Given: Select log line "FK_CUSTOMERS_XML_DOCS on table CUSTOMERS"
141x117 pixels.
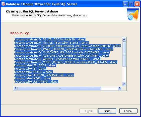Looking at the screenshot, I should (62, 52).
